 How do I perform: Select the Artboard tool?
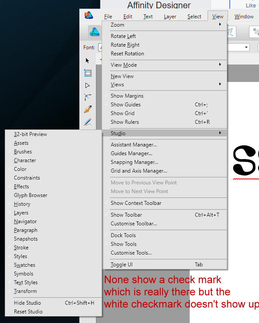coord(88,73)
